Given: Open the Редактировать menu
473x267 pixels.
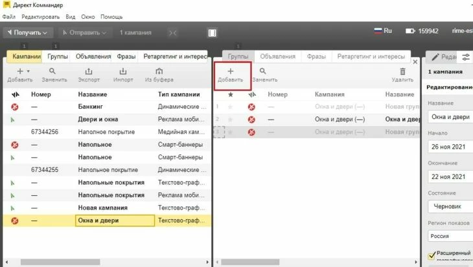Looking at the screenshot, I should click(41, 17).
